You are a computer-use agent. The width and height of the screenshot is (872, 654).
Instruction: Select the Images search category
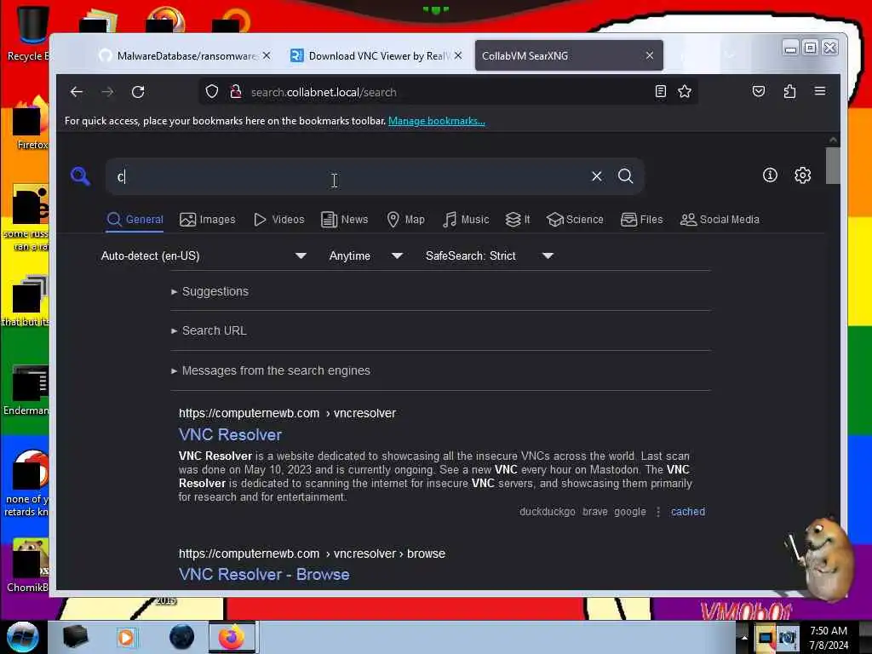(208, 220)
